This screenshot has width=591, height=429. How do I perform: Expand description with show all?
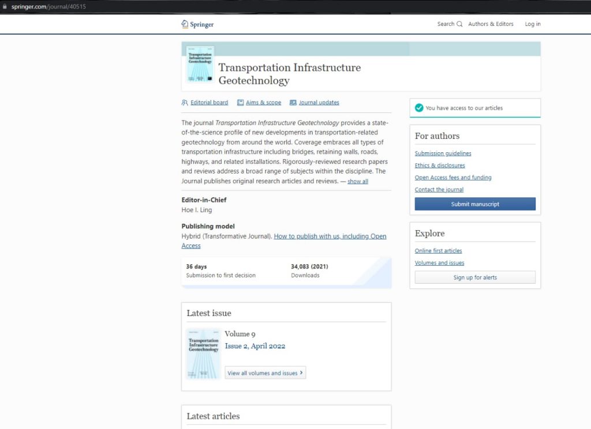[x=358, y=181]
